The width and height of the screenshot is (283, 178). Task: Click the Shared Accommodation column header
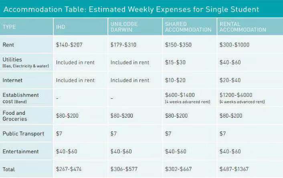pyautogui.click(x=188, y=27)
